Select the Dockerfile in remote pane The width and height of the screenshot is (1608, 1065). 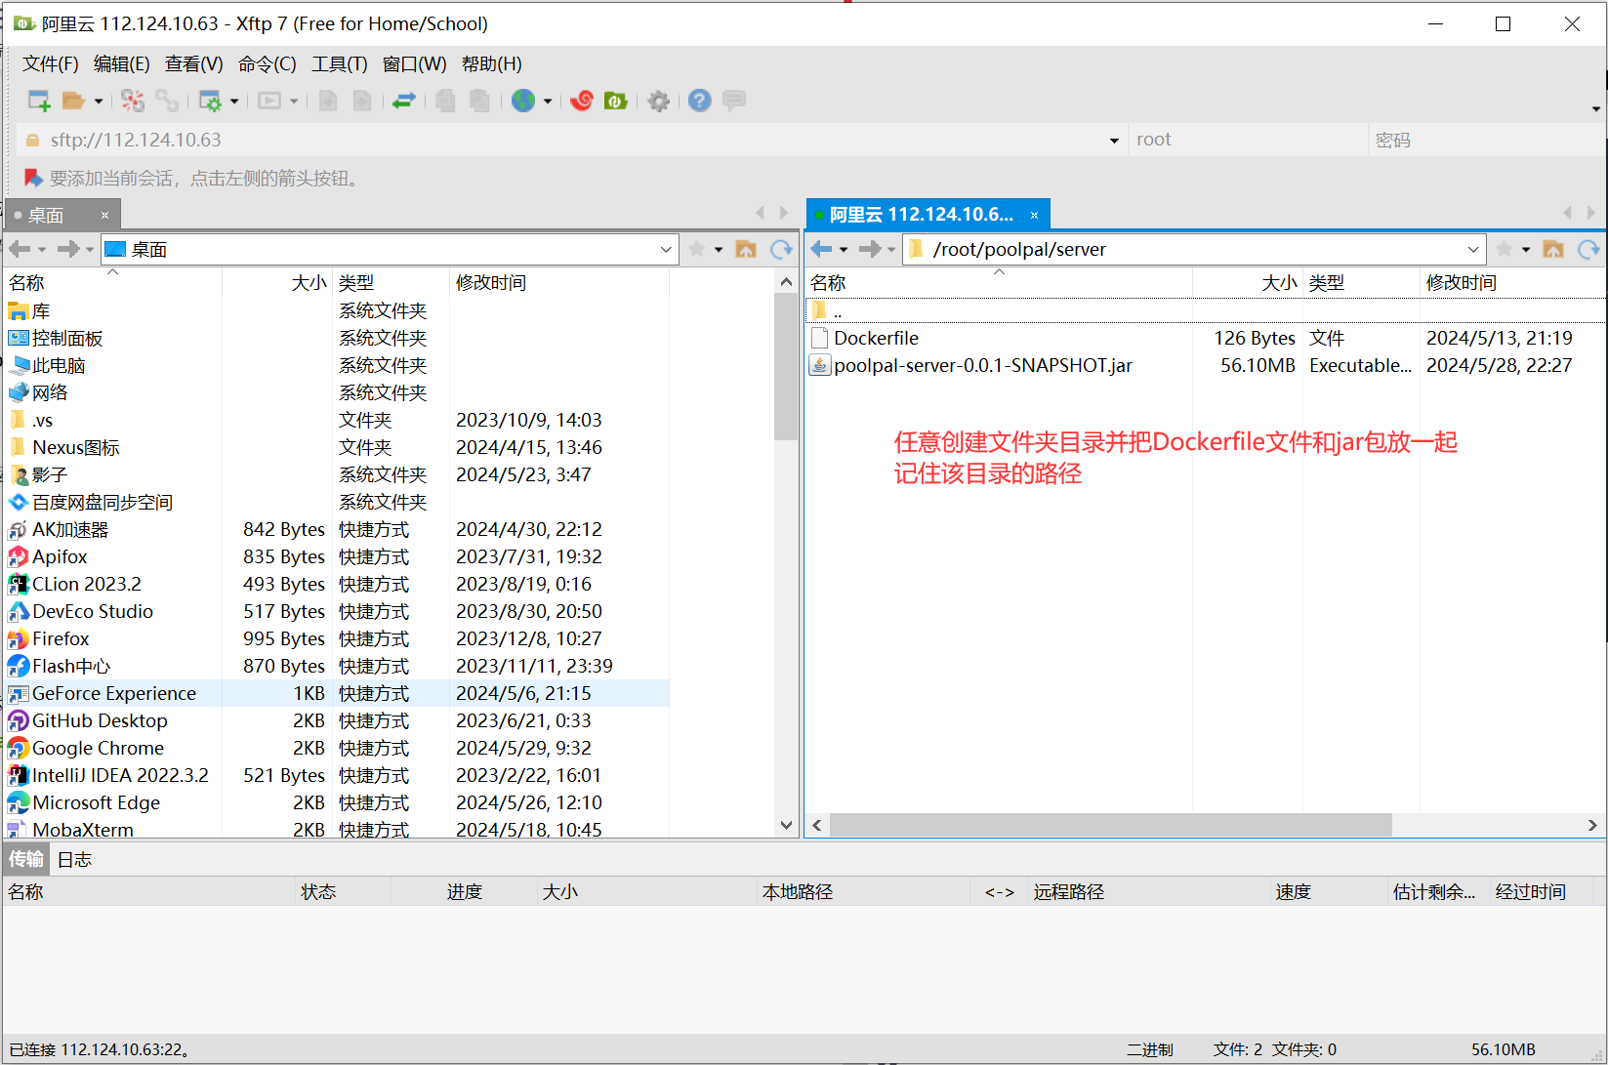876,338
